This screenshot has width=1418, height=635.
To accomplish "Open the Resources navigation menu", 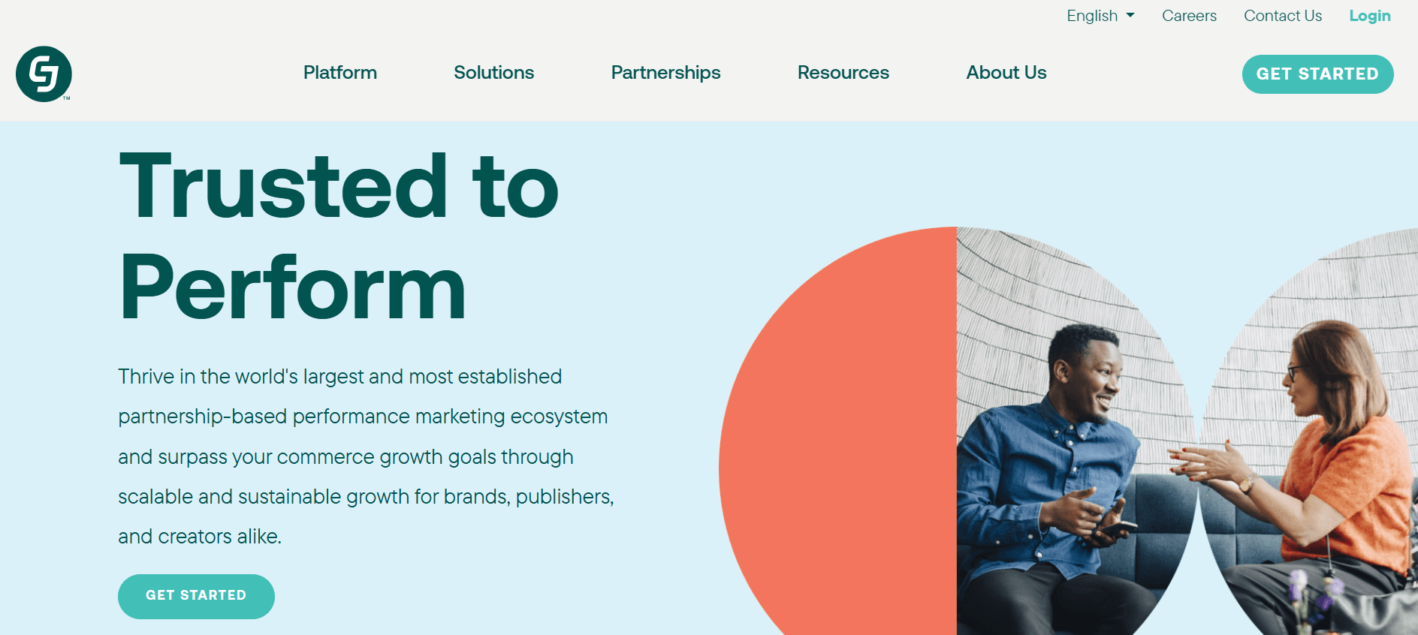I will click(843, 73).
